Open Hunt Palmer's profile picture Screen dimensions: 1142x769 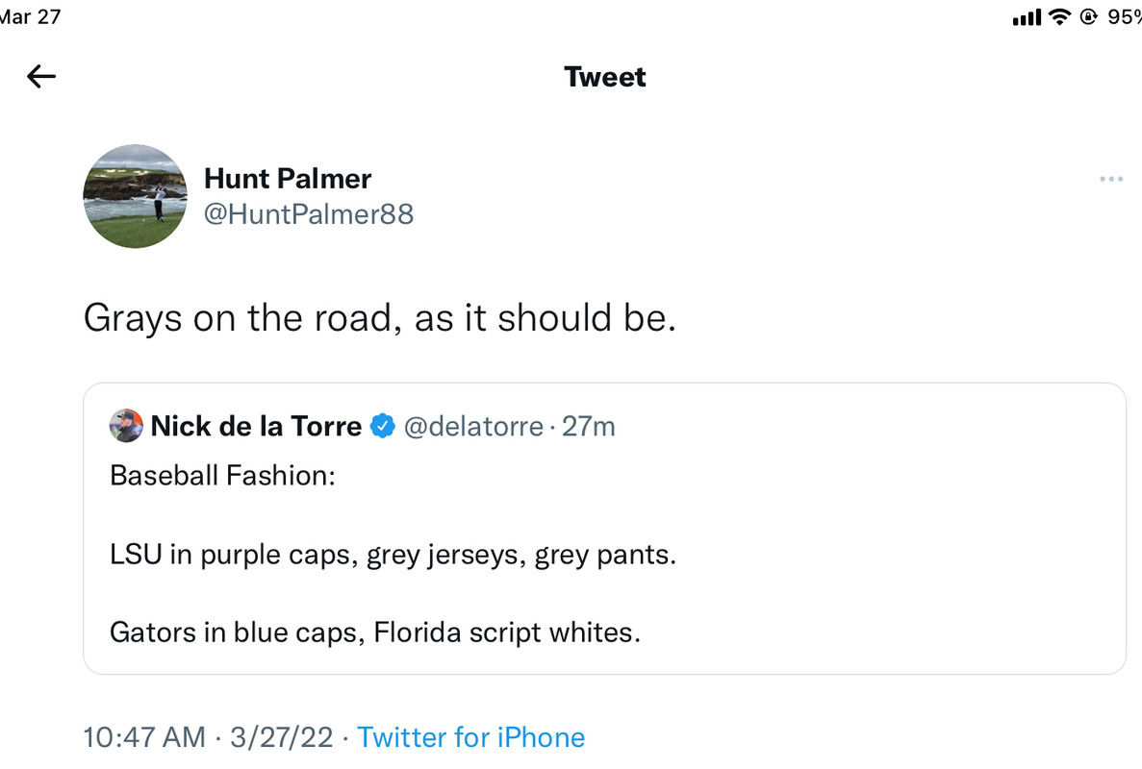pyautogui.click(x=135, y=196)
